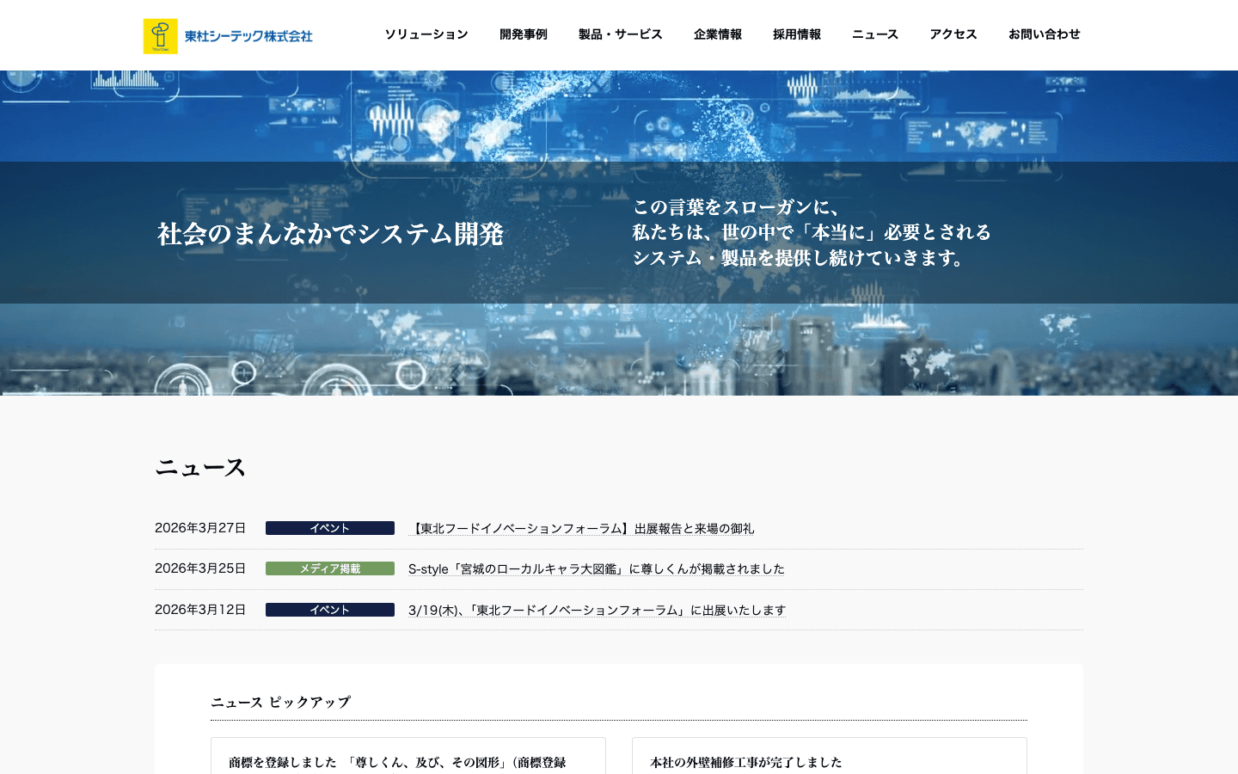The height and width of the screenshot is (774, 1238).
Task: Open the 商標を登録しました pickup card
Action: tap(408, 757)
